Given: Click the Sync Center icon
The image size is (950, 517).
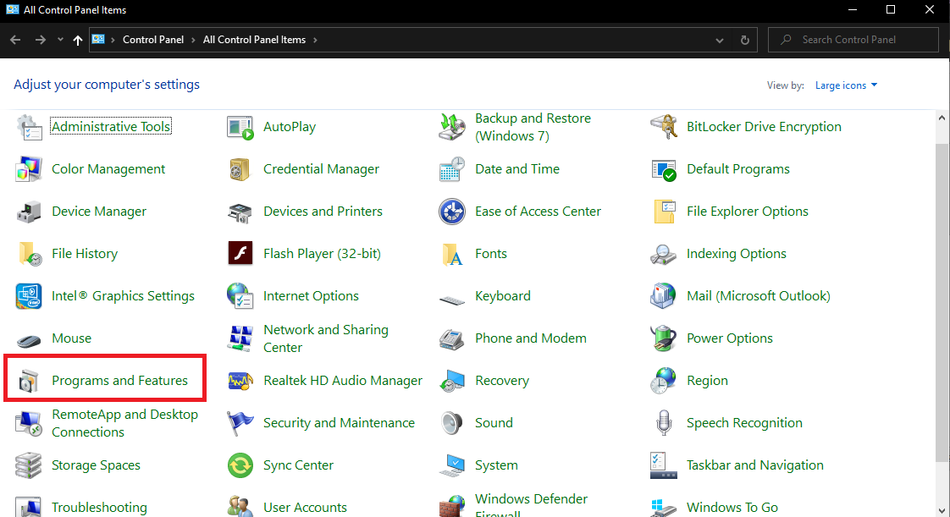Looking at the screenshot, I should coord(240,465).
